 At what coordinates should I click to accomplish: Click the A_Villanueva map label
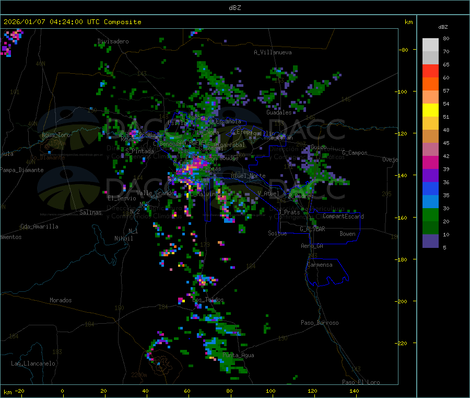273,52
